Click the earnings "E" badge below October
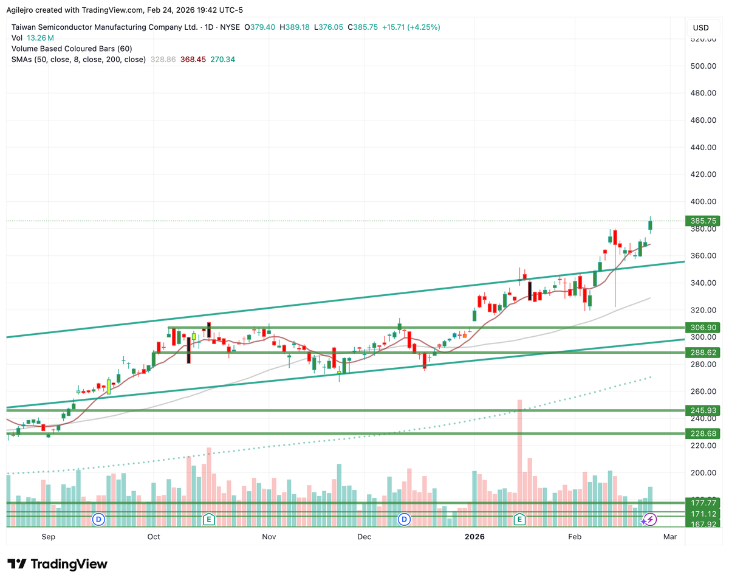Screen dimensions: 729x583 tap(209, 520)
